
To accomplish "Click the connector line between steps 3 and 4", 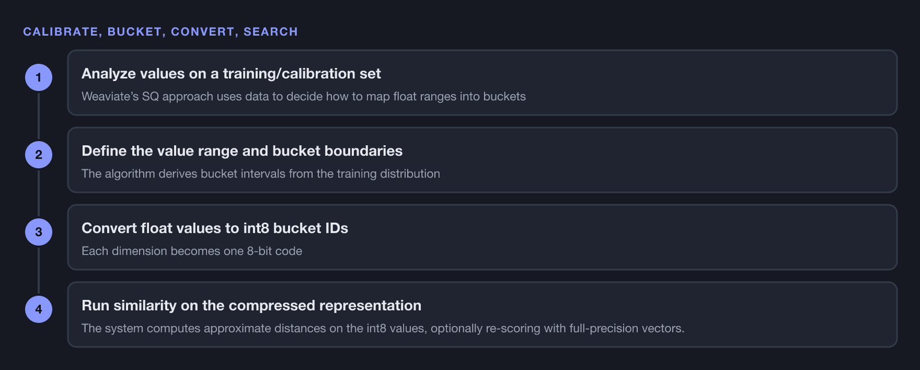I will point(39,271).
